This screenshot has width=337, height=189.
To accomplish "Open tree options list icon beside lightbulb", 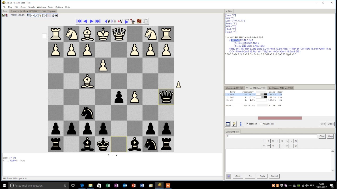I will pyautogui.click(x=228, y=124).
